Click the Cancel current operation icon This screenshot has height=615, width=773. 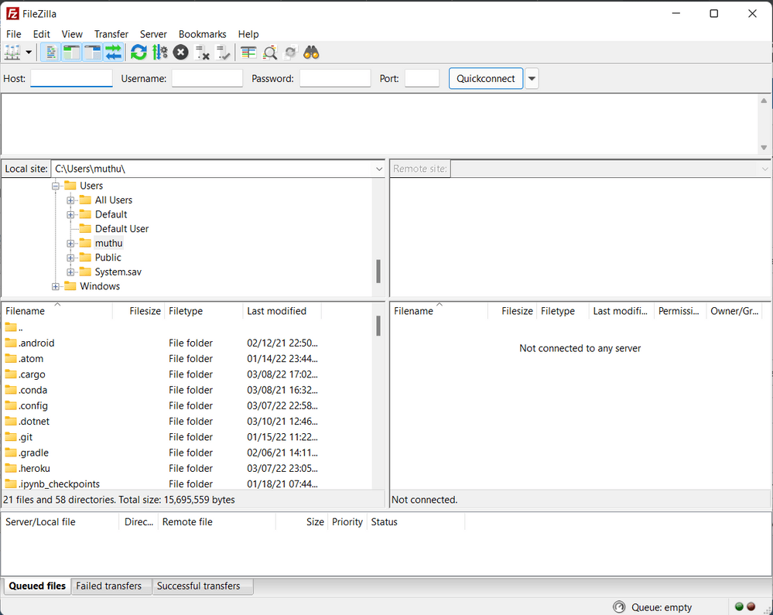coord(180,53)
